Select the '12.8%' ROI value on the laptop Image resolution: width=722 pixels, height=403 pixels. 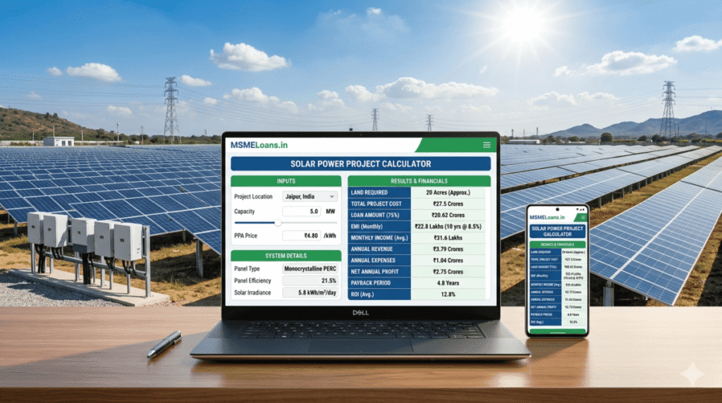pos(448,294)
